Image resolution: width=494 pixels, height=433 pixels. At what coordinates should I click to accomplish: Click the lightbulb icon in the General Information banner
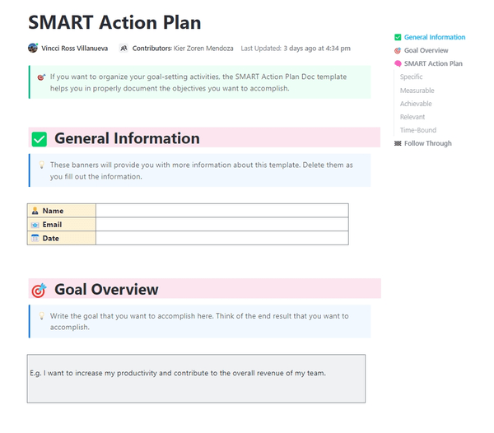[41, 165]
